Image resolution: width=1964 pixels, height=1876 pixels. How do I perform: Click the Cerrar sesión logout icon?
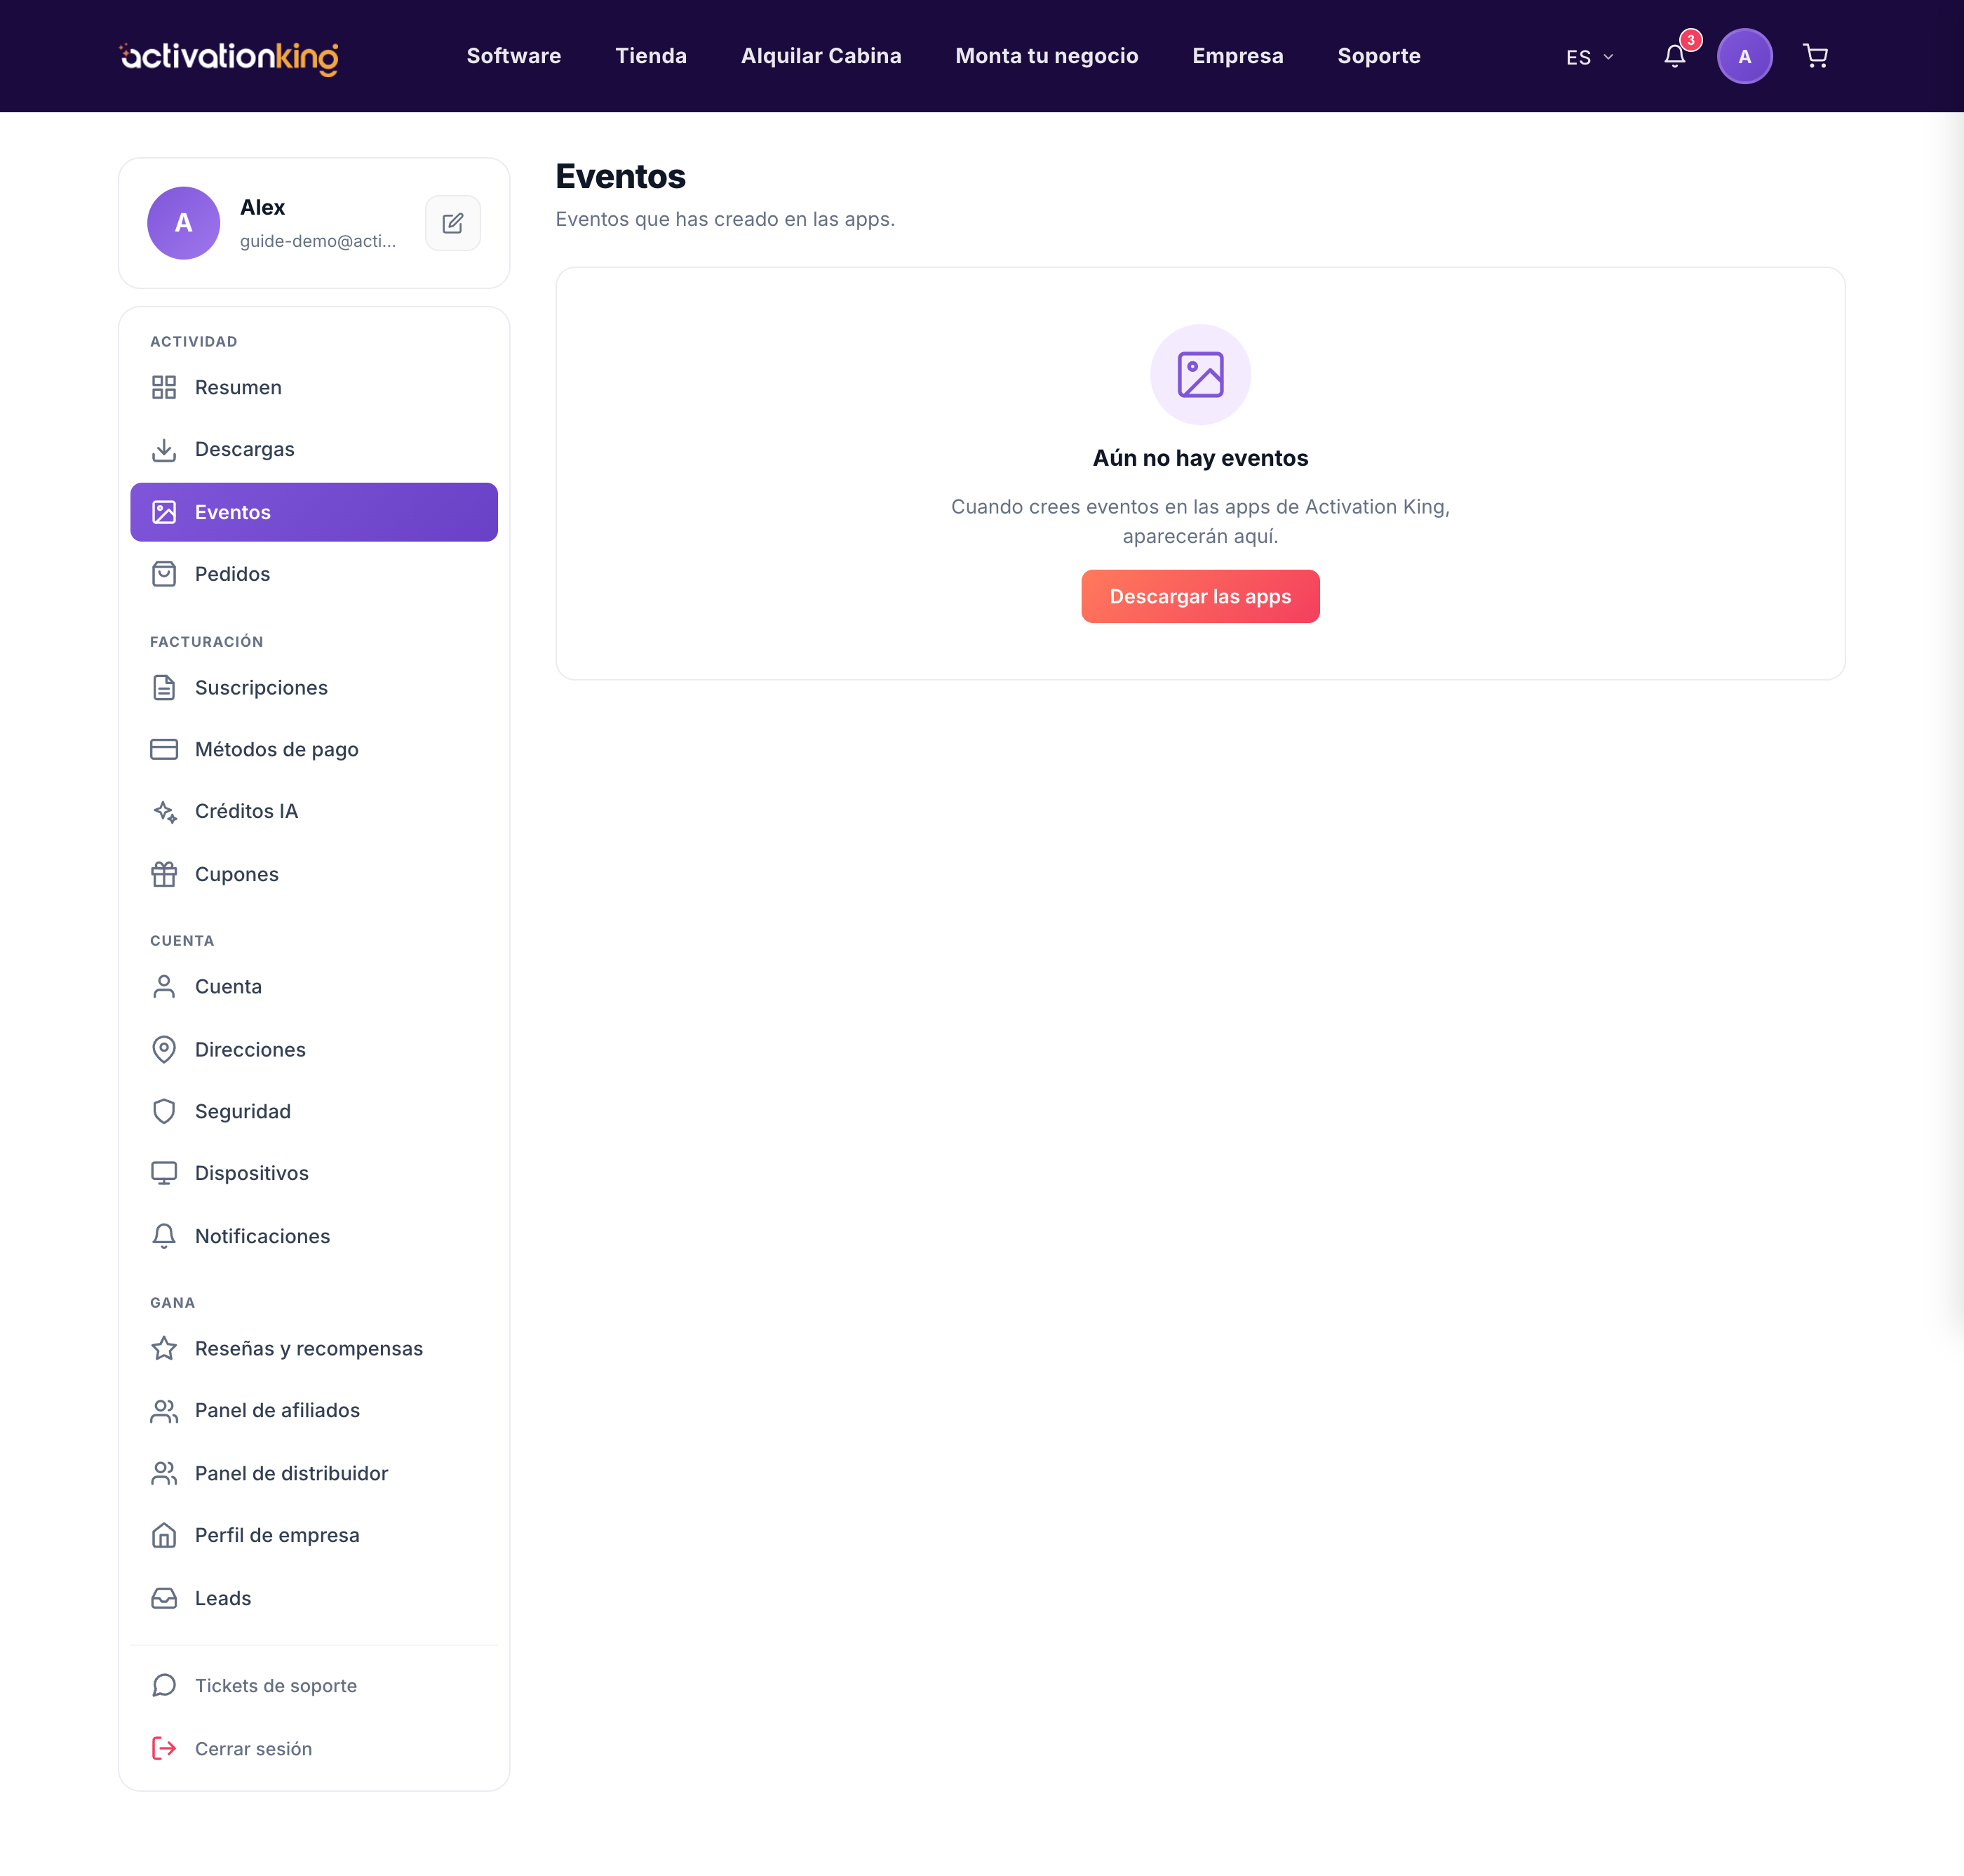164,1748
